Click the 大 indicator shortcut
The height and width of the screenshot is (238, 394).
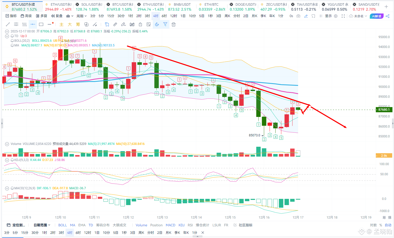[70, 24]
